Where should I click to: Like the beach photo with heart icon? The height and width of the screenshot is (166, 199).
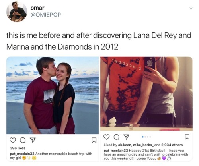click(x=13, y=140)
